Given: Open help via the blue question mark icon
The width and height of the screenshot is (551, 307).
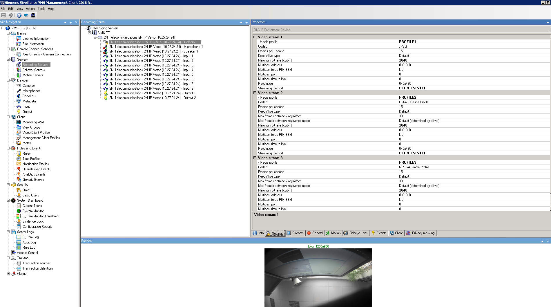Looking at the screenshot, I should click(19, 15).
